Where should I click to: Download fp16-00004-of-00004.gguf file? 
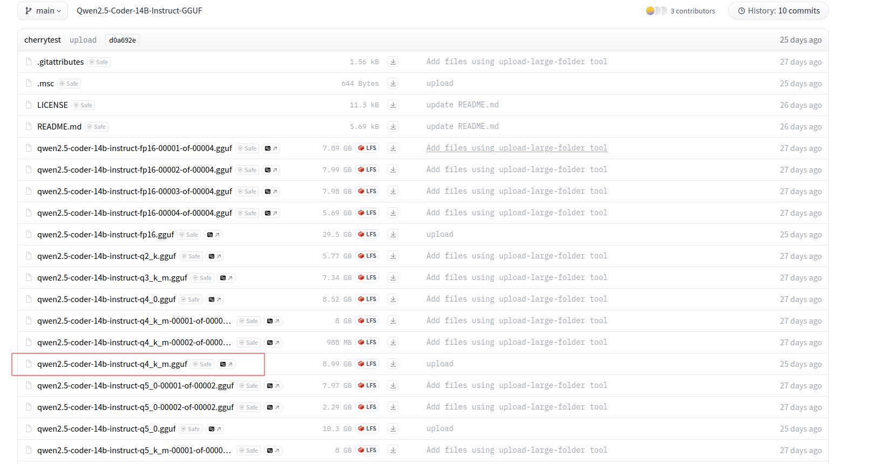[x=393, y=213]
